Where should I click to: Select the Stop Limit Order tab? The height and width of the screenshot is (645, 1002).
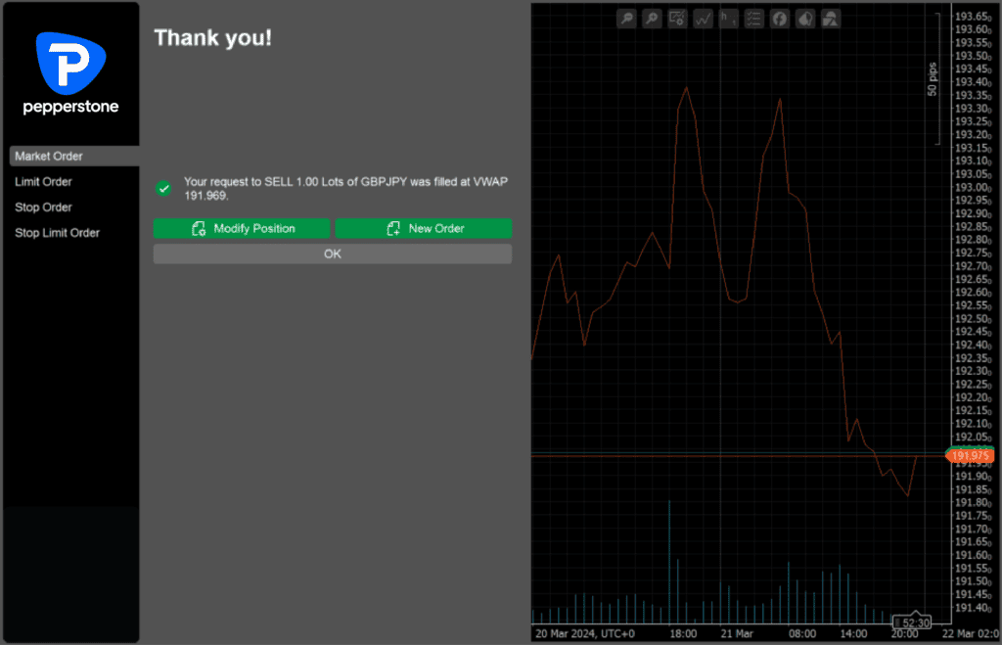[57, 233]
